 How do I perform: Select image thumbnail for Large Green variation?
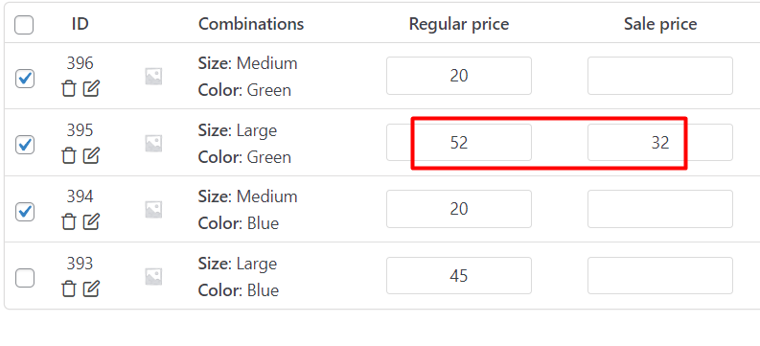(153, 144)
